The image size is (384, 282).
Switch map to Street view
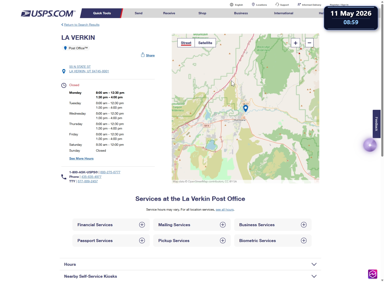(x=186, y=43)
